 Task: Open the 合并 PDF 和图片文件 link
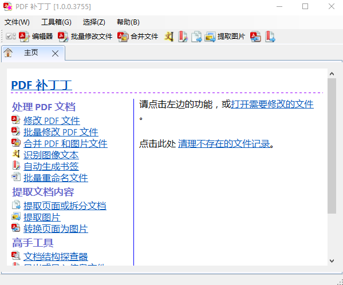[65, 143]
